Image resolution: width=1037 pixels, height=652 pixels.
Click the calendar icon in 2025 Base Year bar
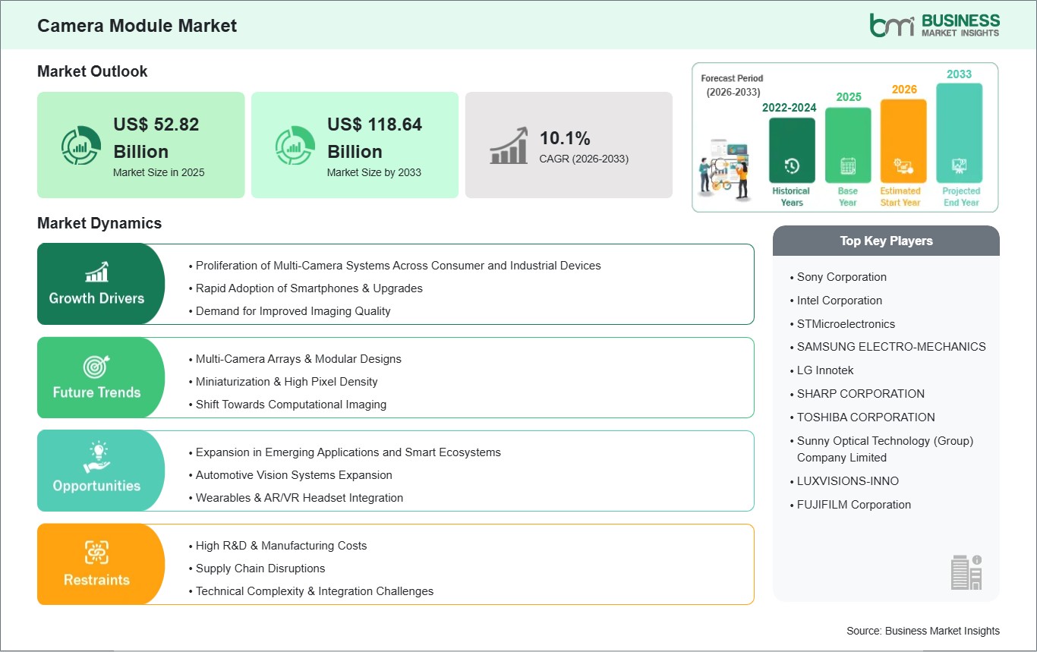pos(847,165)
